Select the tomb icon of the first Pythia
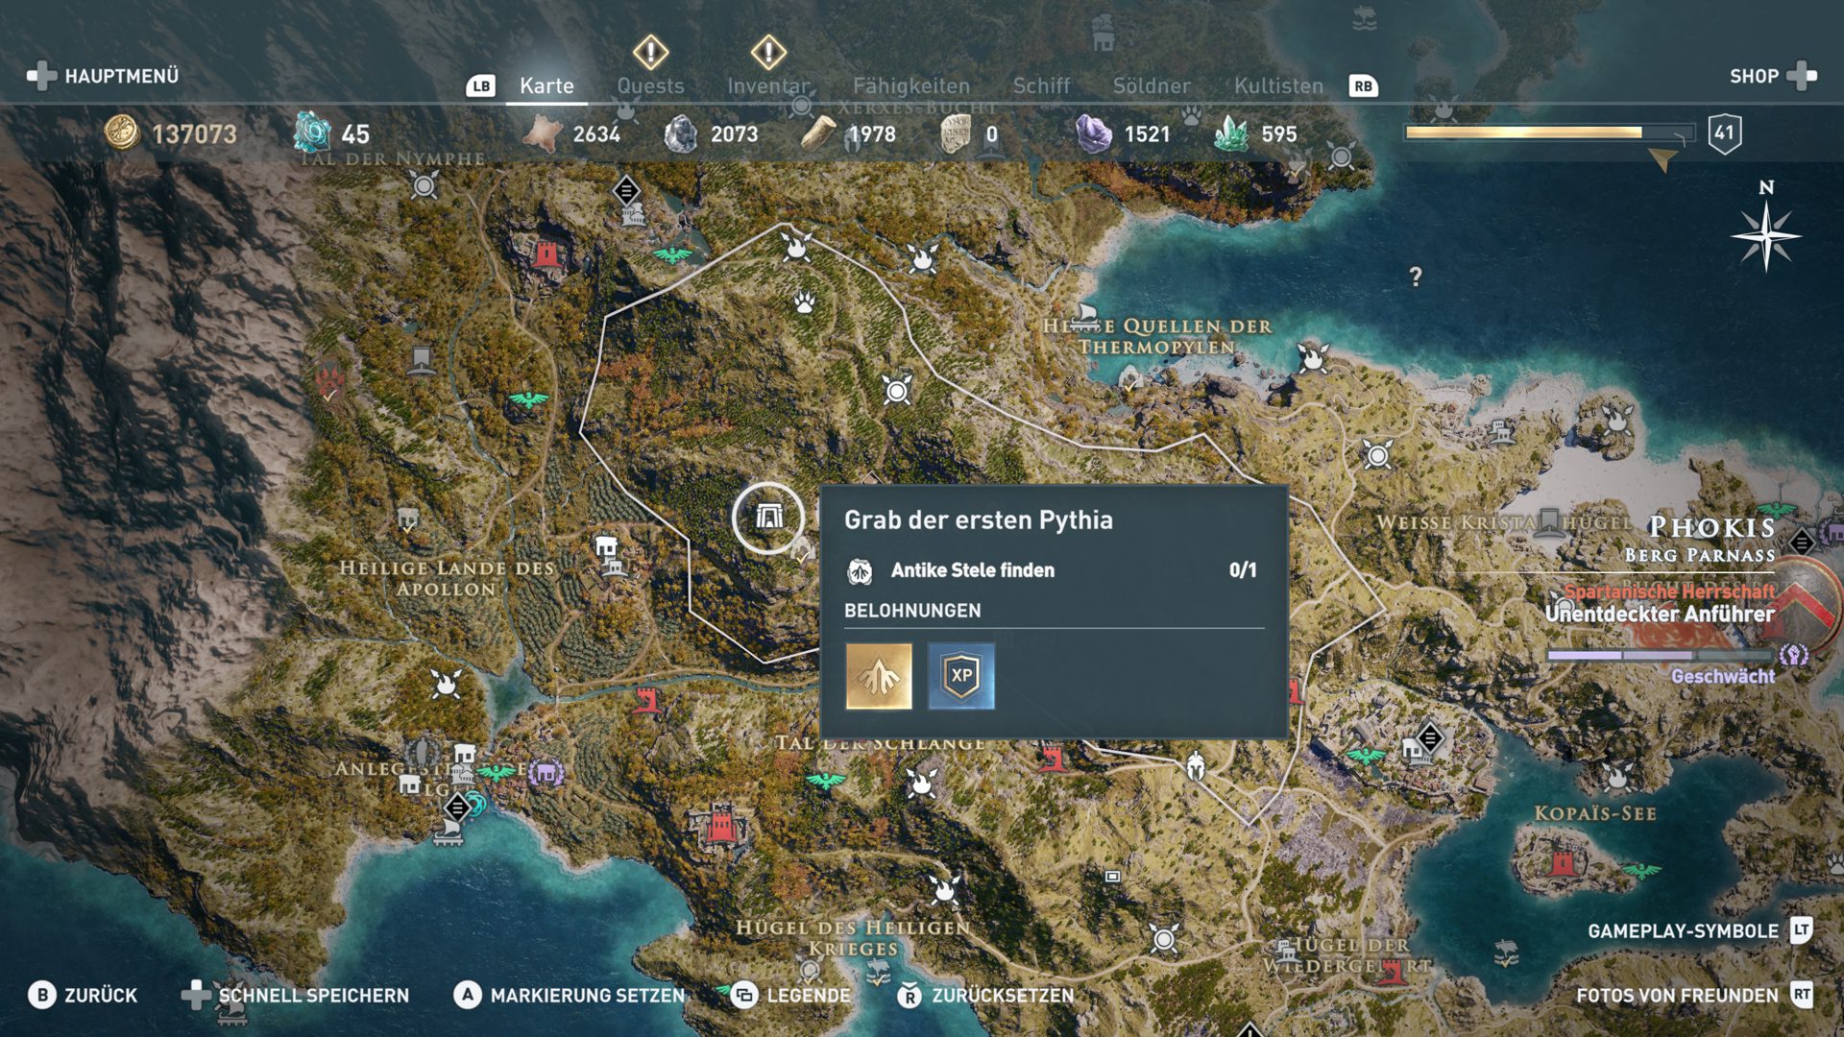This screenshot has height=1037, width=1844. click(768, 518)
